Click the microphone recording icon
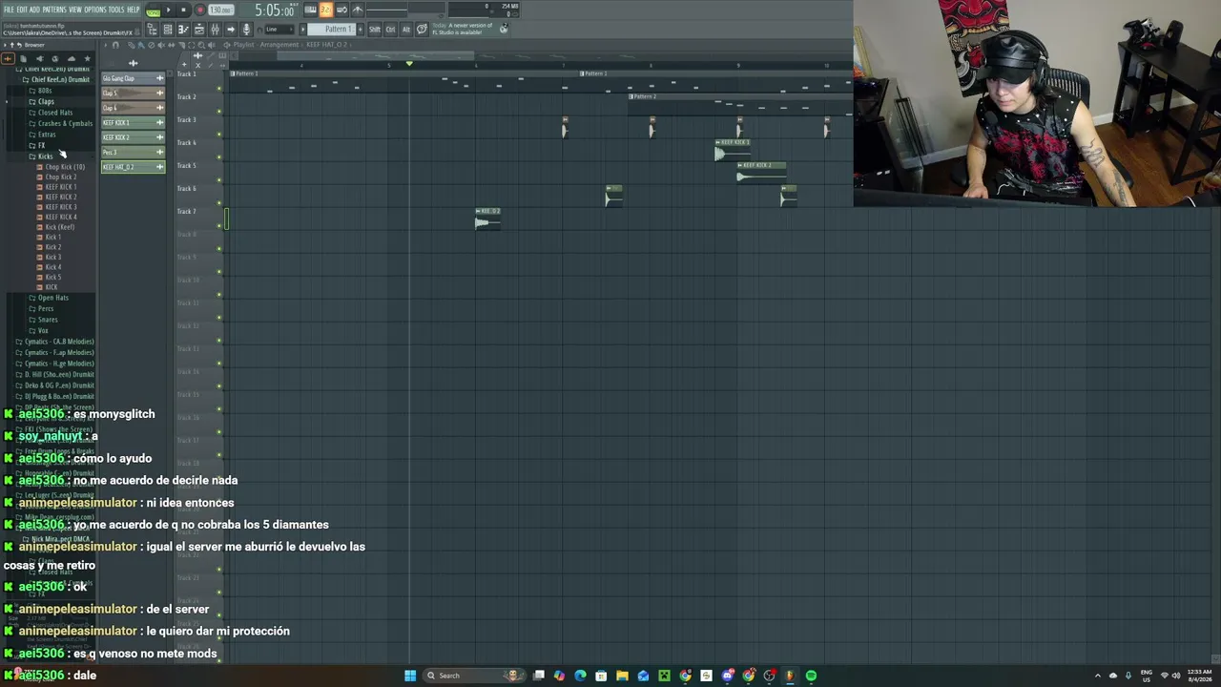 [x=246, y=30]
